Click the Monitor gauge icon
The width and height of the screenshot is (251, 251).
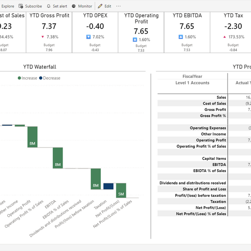tap(73, 6)
